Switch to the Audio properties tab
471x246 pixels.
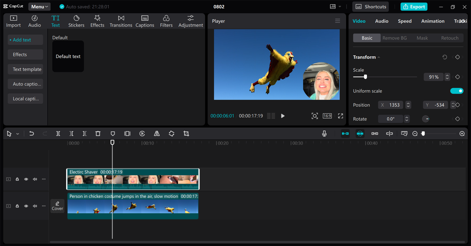pos(382,21)
